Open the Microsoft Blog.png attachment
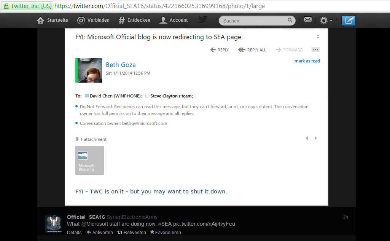 click(89, 160)
